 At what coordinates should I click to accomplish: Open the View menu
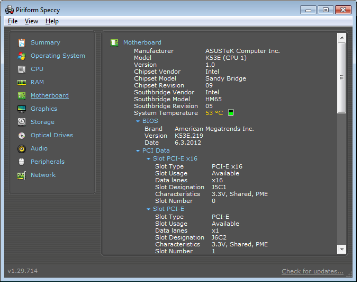point(31,21)
